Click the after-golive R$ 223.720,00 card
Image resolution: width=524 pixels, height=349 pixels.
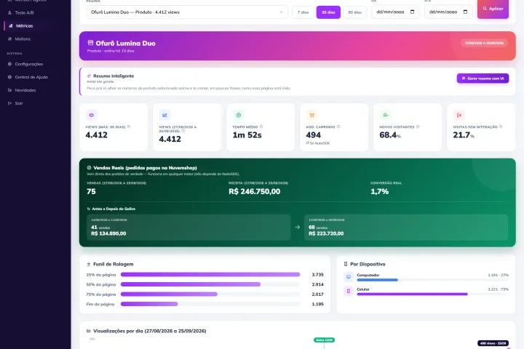(x=406, y=227)
